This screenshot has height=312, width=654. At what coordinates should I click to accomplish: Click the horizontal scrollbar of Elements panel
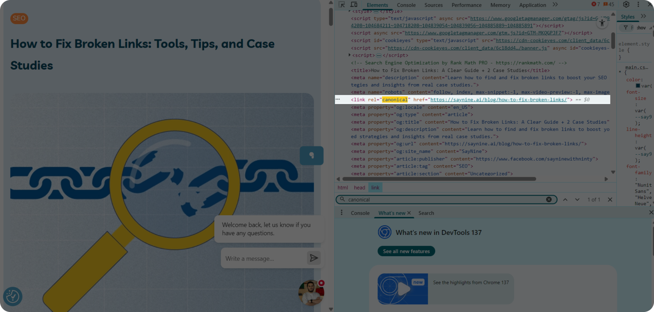439,179
